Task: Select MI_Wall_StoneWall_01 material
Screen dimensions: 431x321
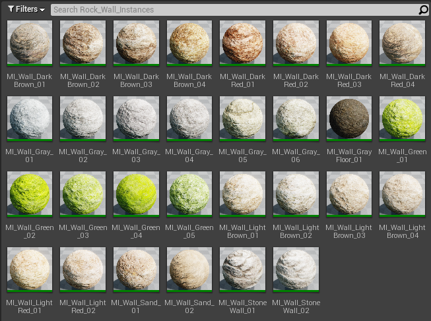Action: coord(242,270)
